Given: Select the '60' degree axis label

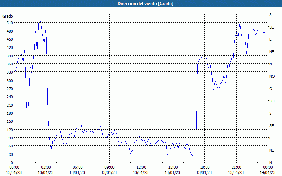Looking at the screenshot, I should coord(11,146).
